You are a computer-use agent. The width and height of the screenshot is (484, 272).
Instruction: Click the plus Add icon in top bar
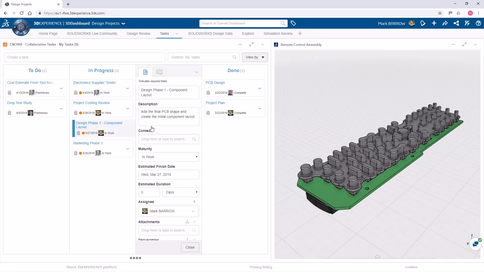[x=434, y=23]
